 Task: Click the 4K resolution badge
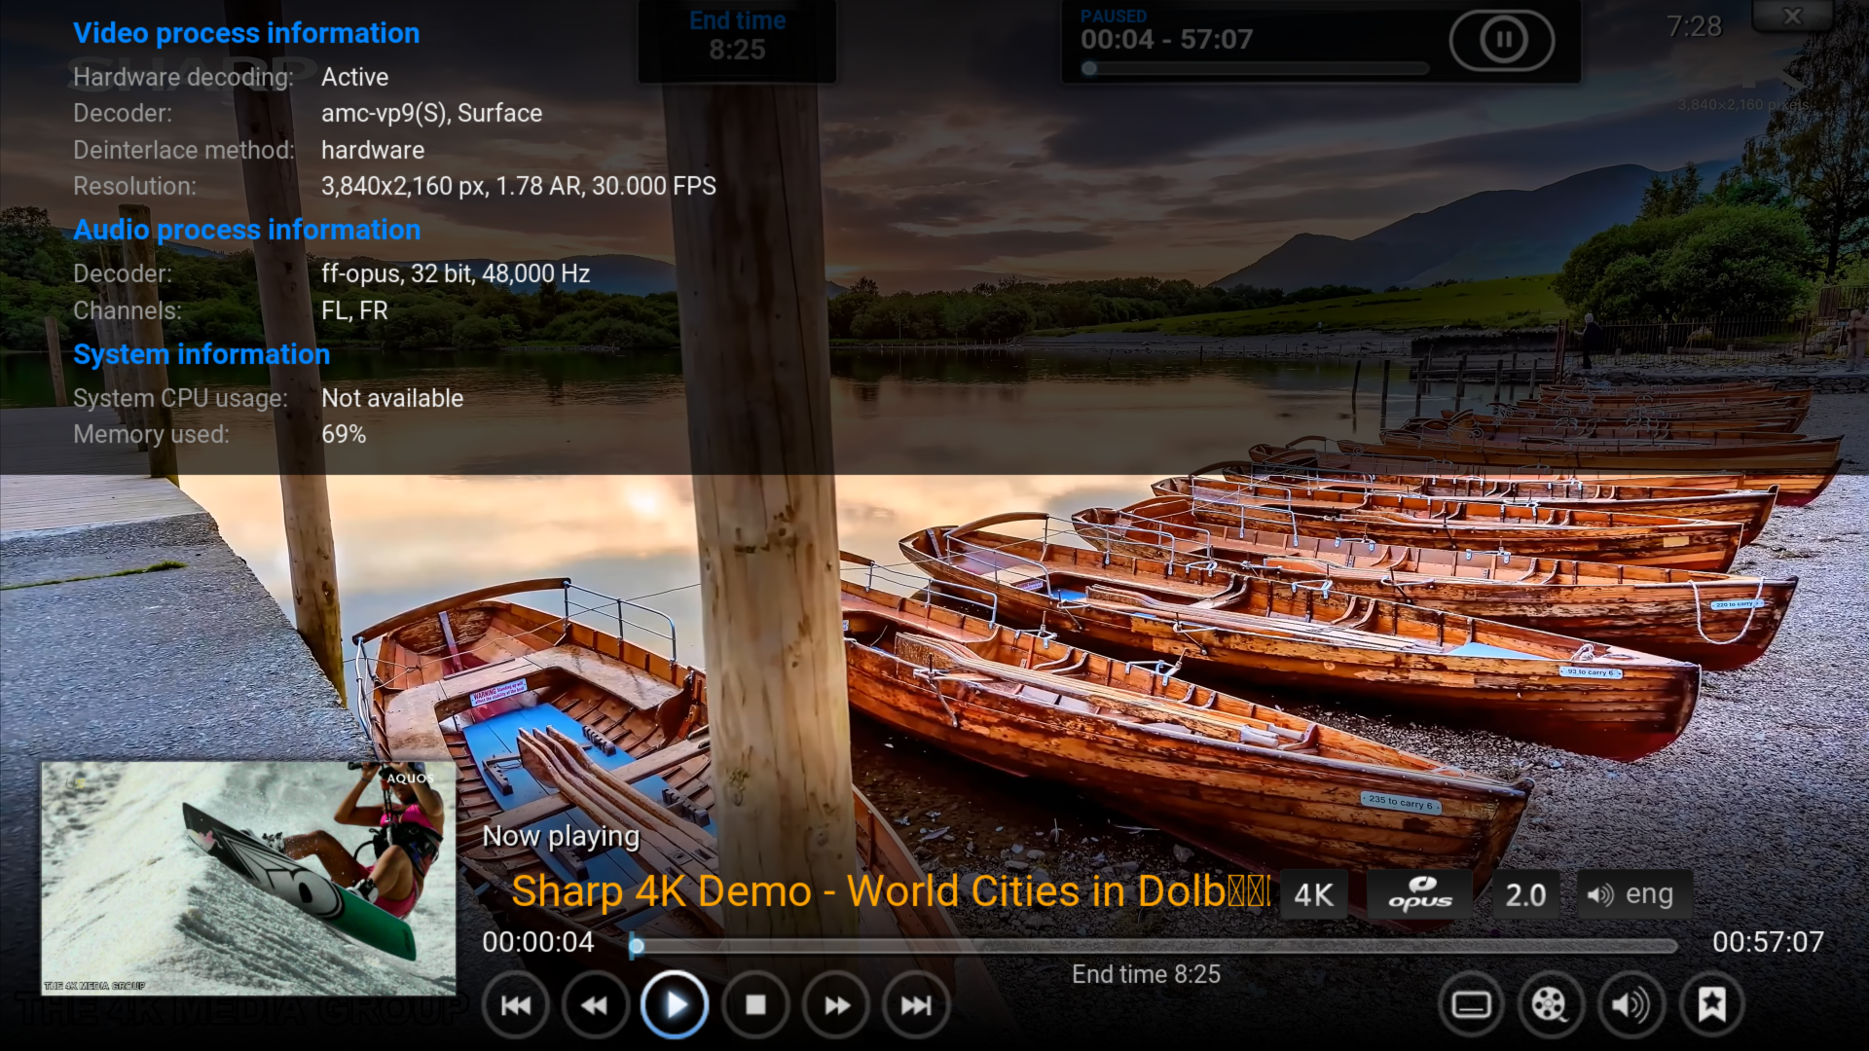[1313, 895]
